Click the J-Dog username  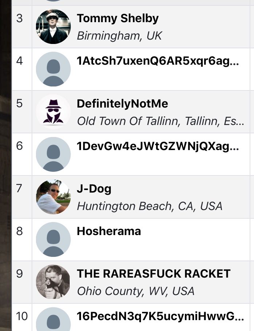pyautogui.click(x=94, y=189)
